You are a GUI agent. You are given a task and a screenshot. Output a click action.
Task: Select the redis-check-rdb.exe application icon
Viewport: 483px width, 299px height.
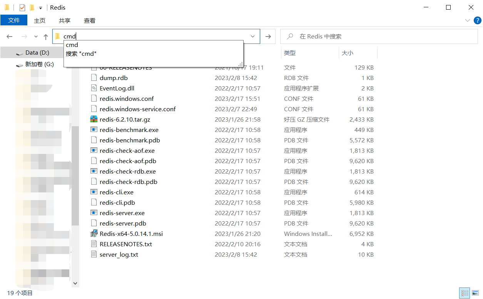tap(94, 171)
